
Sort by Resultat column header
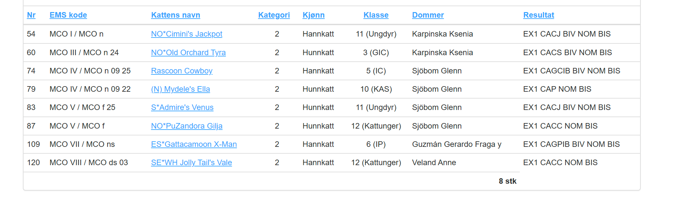coord(539,15)
